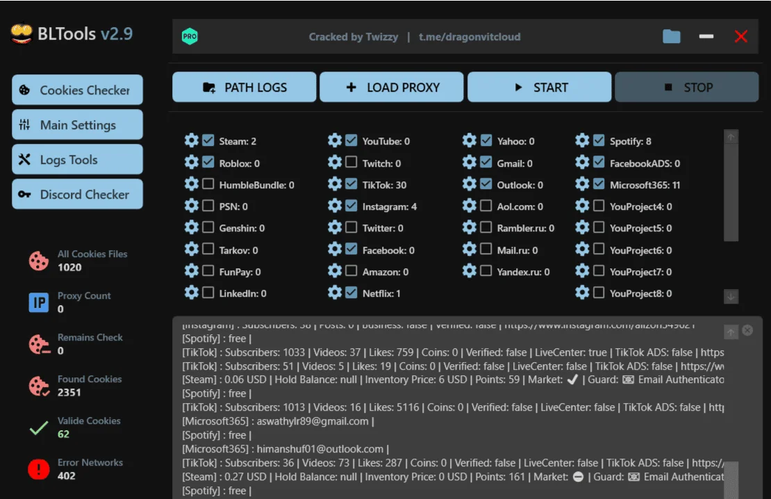This screenshot has height=499, width=771.
Task: Click gear icon beside Yahoo
Action: 470,141
